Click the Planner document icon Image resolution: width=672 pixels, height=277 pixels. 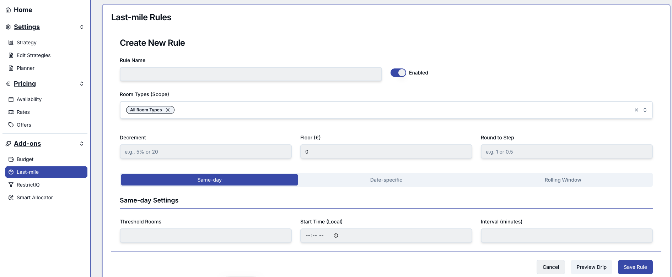(11, 68)
